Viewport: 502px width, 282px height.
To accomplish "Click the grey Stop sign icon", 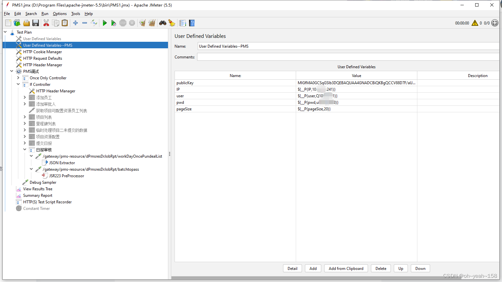I will coord(123,23).
